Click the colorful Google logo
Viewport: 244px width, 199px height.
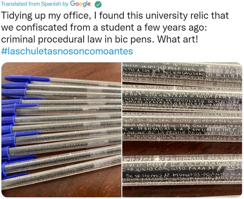pyautogui.click(x=80, y=4)
